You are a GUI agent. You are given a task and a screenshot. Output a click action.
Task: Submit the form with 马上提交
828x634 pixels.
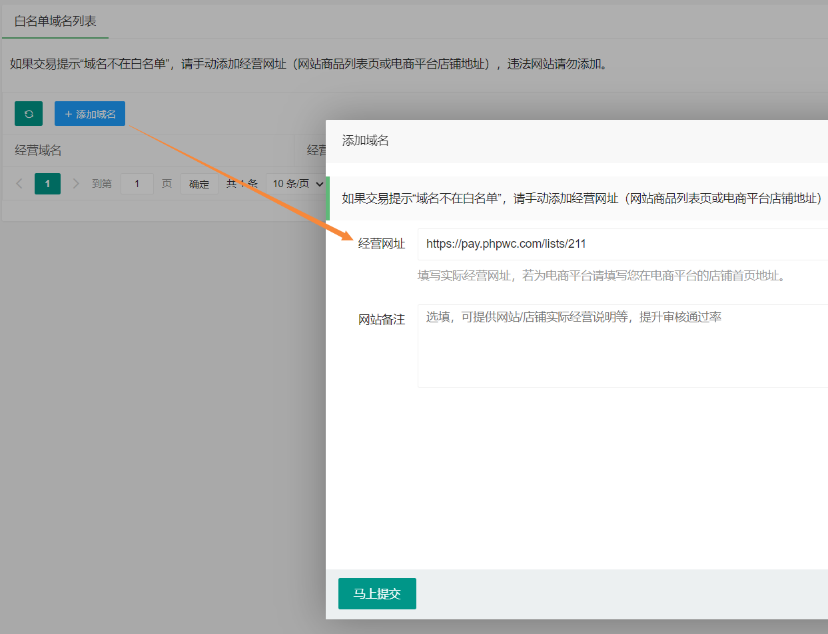point(377,593)
